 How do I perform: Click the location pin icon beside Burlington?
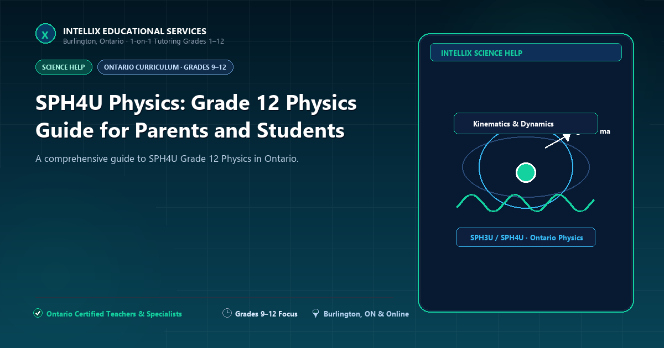pos(315,313)
